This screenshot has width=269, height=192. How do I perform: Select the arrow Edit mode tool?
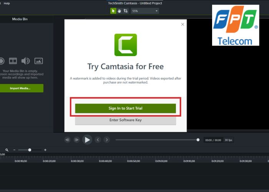[x=113, y=11]
